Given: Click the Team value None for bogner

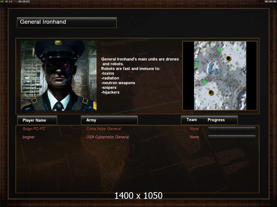Looking at the screenshot, I should 194,137.
